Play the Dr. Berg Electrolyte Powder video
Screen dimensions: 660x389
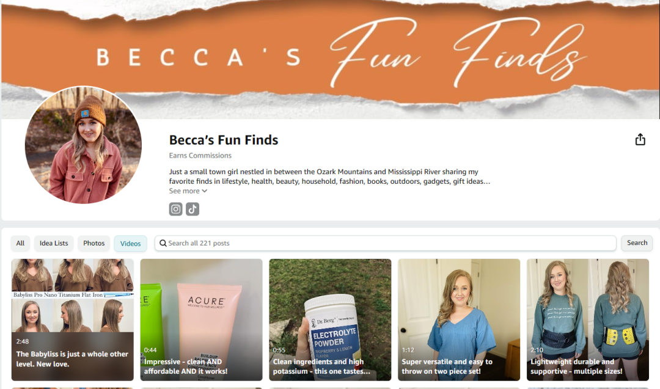coord(330,319)
